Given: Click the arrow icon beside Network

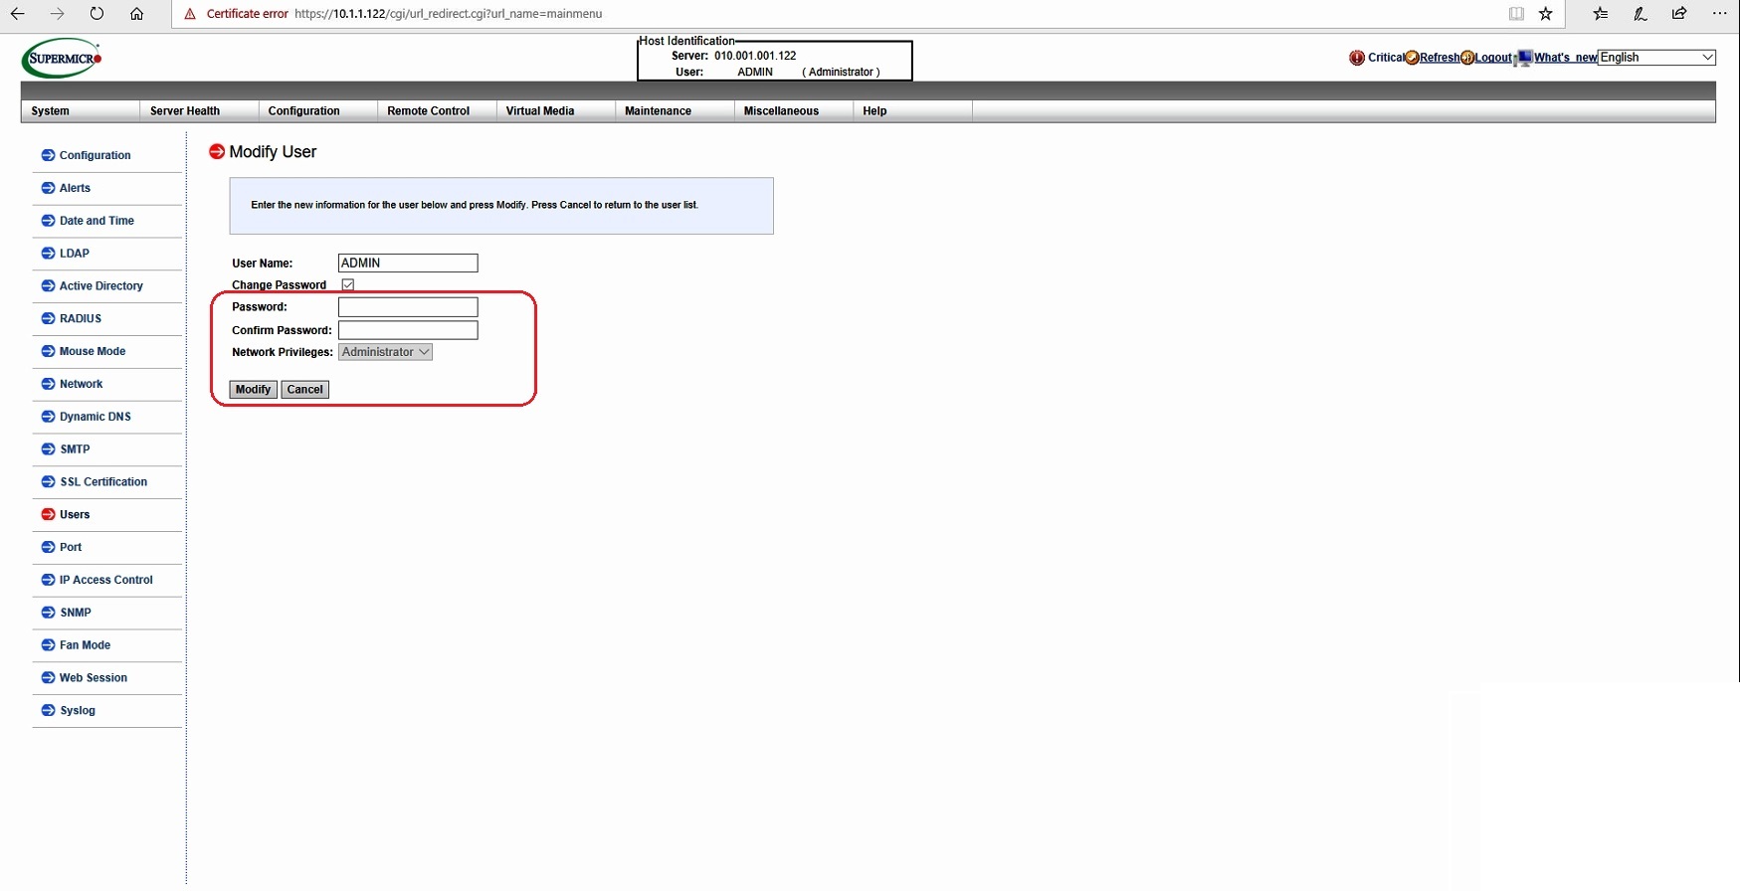Looking at the screenshot, I should (x=48, y=384).
